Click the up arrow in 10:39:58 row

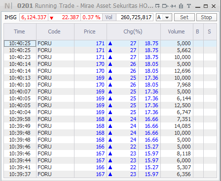point(110,119)
